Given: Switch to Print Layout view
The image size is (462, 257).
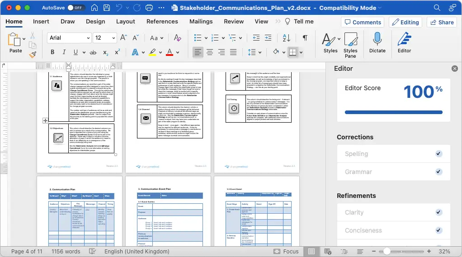Looking at the screenshot, I should point(311,252).
